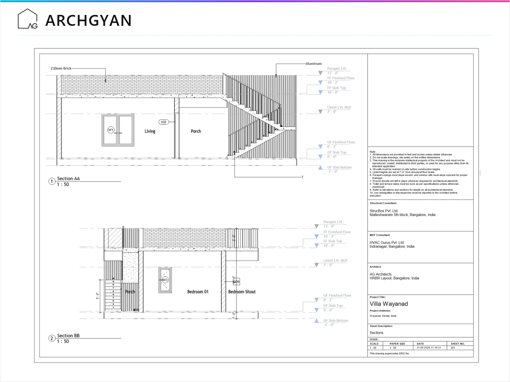Click the "Section BB" view title
This screenshot has height=382, width=510.
[68, 336]
